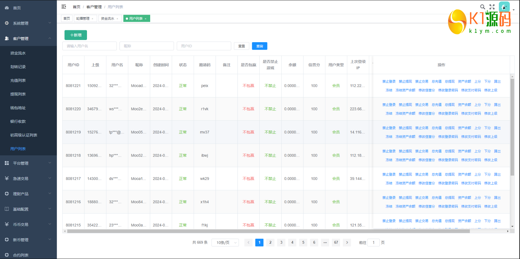This screenshot has height=259, width=520.
Task: Focus the 用户ID search input field
Action: [x=204, y=46]
